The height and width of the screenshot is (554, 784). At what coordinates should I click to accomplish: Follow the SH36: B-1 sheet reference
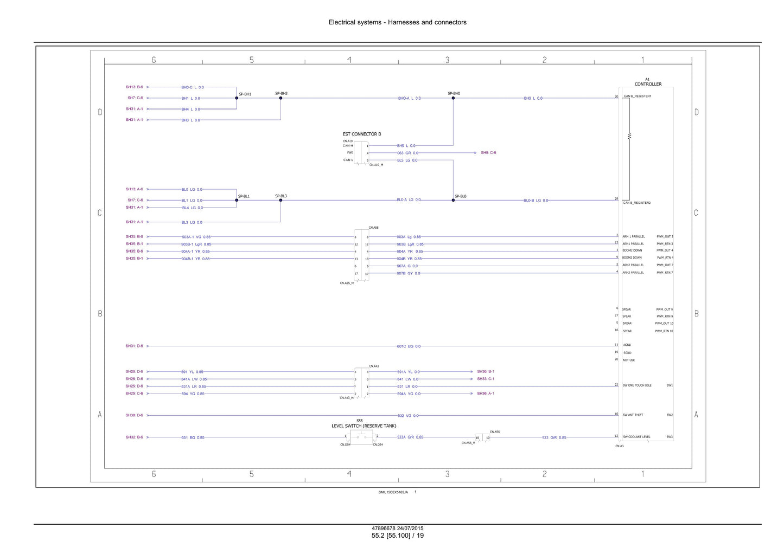(486, 372)
